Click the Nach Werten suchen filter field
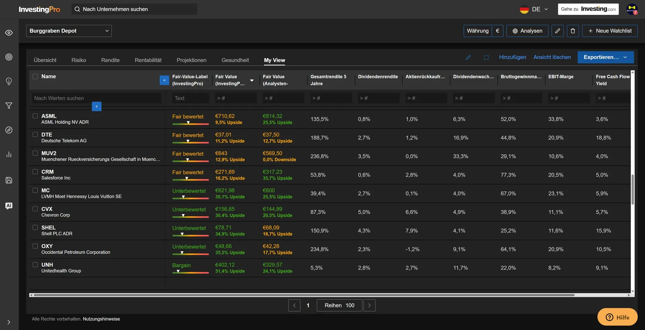This screenshot has height=330, width=645. coord(97,98)
